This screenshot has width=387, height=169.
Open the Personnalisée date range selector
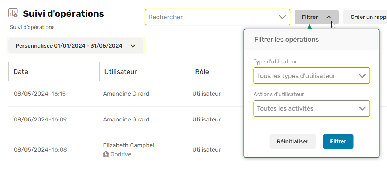click(x=76, y=46)
